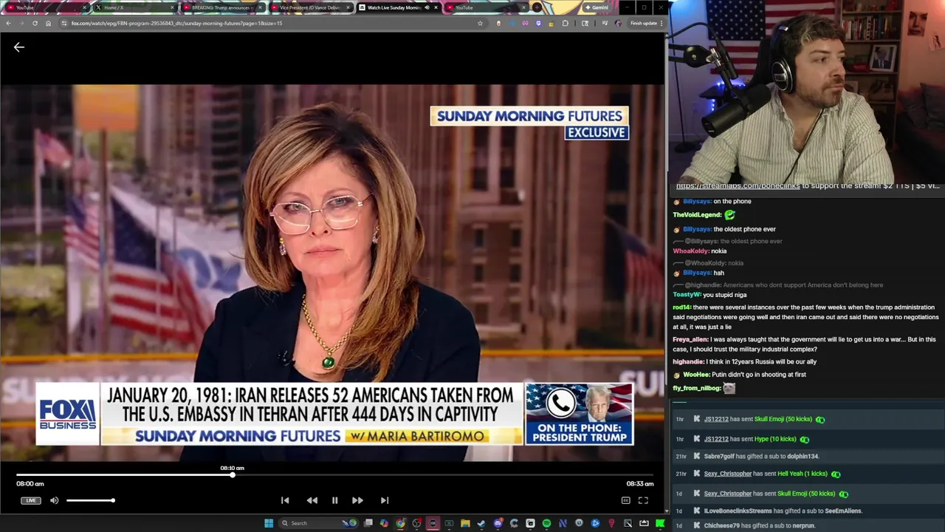Toggle closed captions in the player
Image resolution: width=945 pixels, height=532 pixels.
[x=625, y=500]
